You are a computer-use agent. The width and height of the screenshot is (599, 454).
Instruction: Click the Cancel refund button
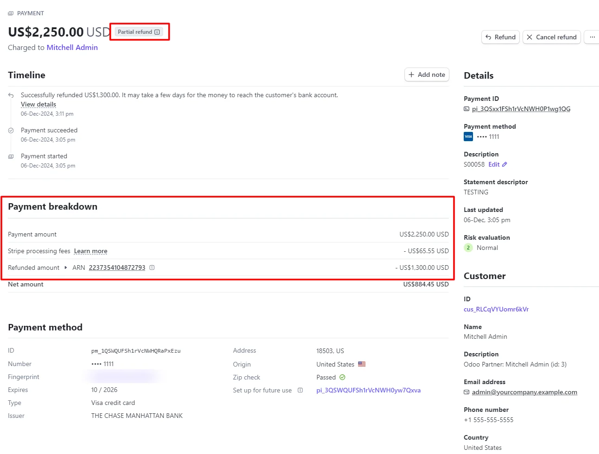pyautogui.click(x=552, y=37)
